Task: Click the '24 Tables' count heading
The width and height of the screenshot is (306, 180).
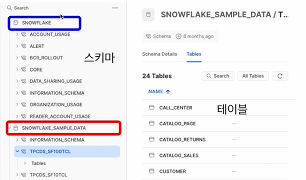Action: click(x=157, y=76)
